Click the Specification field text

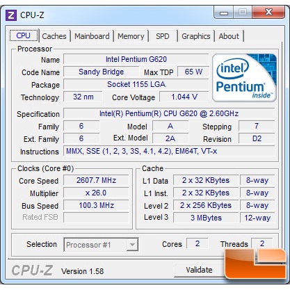[169, 113]
